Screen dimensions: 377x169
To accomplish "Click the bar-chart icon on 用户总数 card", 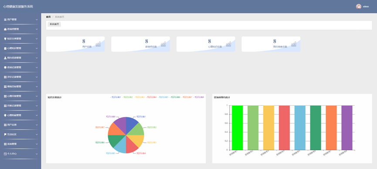I will point(98,44).
